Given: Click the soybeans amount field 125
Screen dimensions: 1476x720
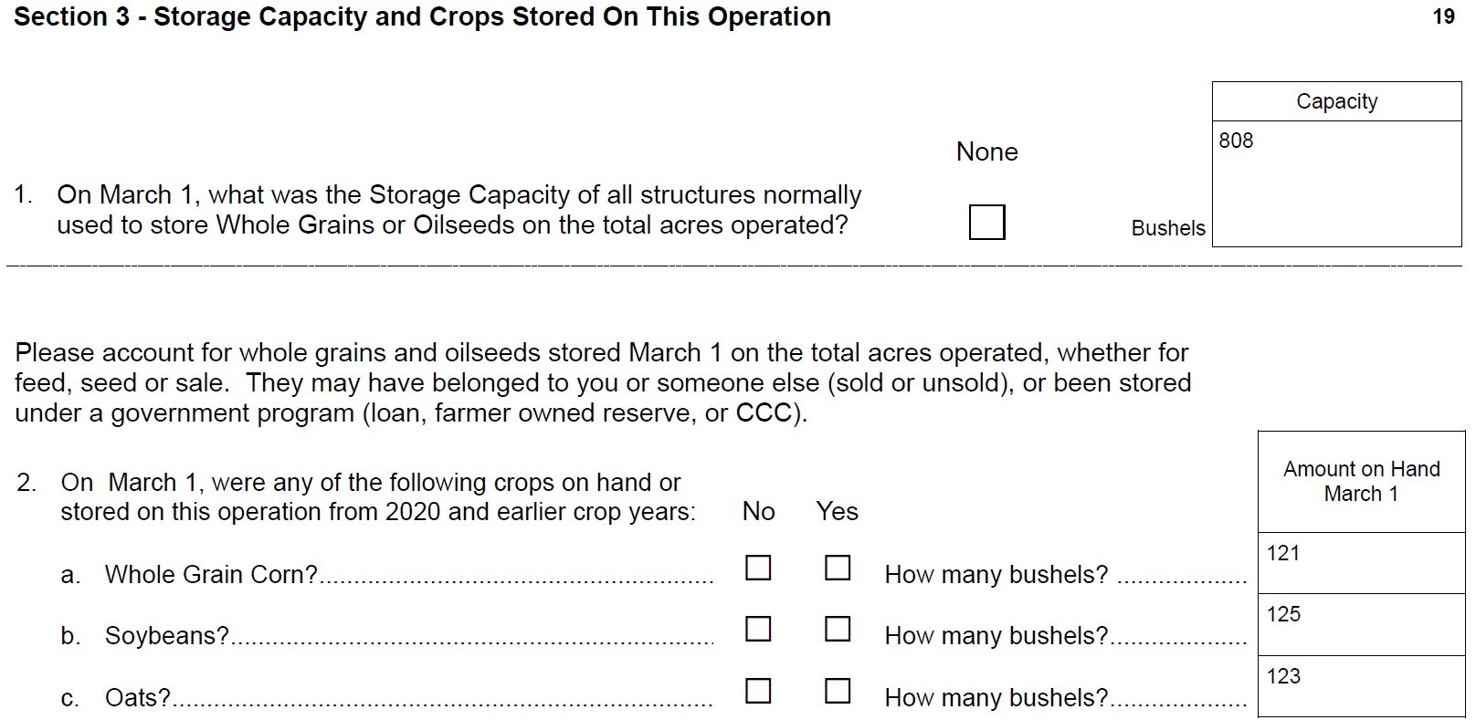Looking at the screenshot, I should click(1361, 624).
